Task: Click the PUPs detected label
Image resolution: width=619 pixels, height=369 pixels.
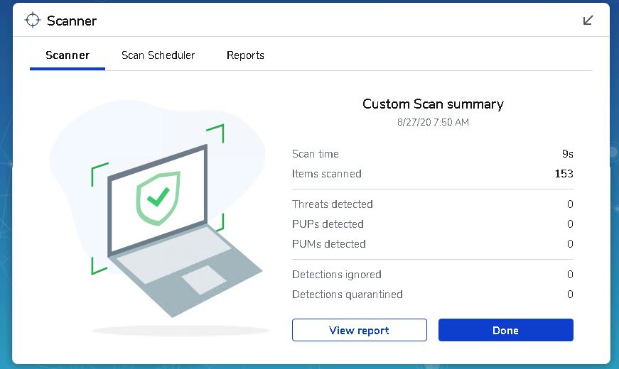Action: tap(328, 224)
